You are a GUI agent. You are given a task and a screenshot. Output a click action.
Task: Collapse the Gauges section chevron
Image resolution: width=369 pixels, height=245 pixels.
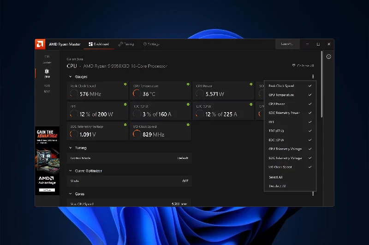(71, 77)
